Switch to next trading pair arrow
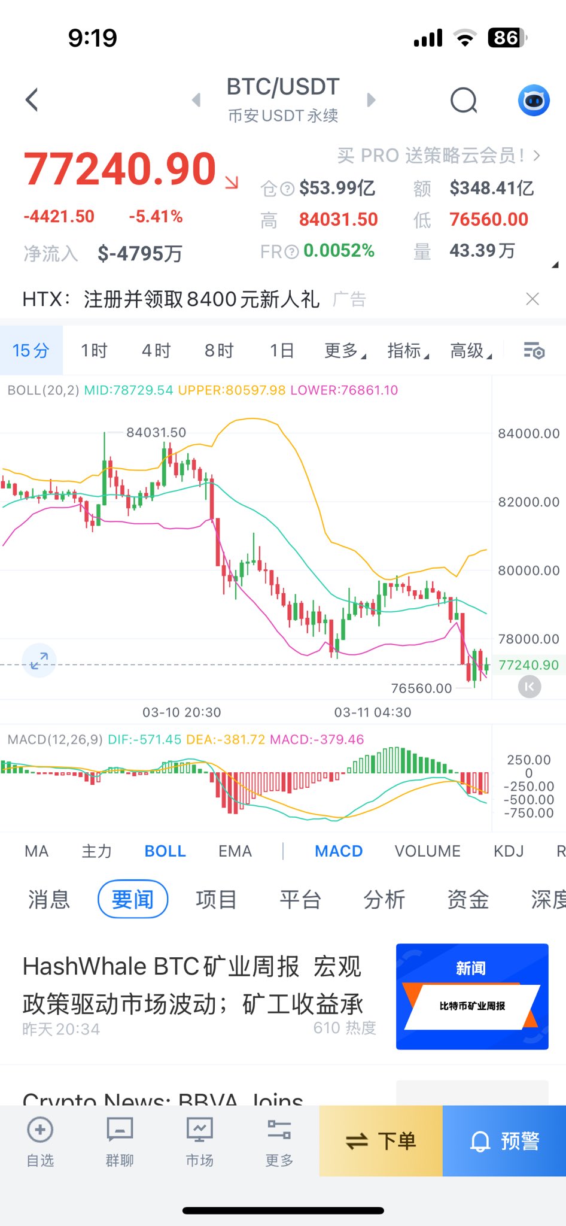This screenshot has height=1226, width=566. click(371, 100)
